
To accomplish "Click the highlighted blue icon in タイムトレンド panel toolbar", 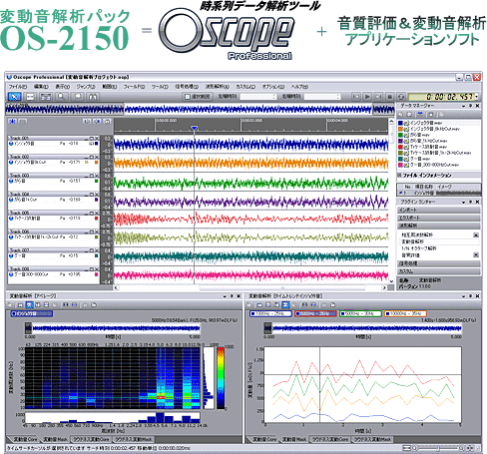I will [x=285, y=304].
